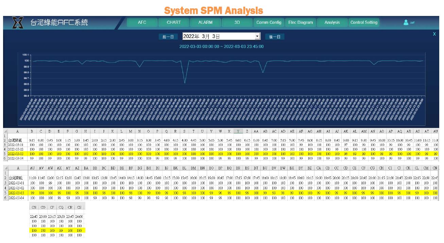Screen dimensions: 444x243
Task: Click the 6:00 time header cell
Action: pyautogui.click(x=238, y=141)
